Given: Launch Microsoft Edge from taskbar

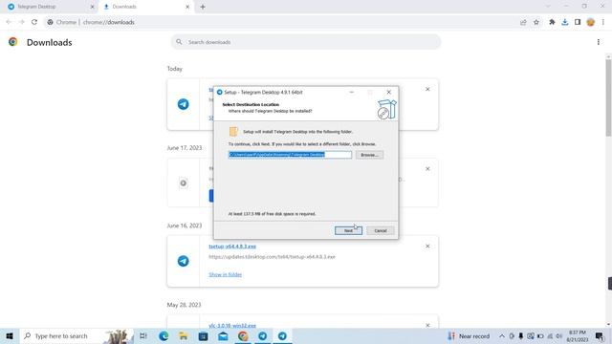Looking at the screenshot, I should (x=164, y=335).
